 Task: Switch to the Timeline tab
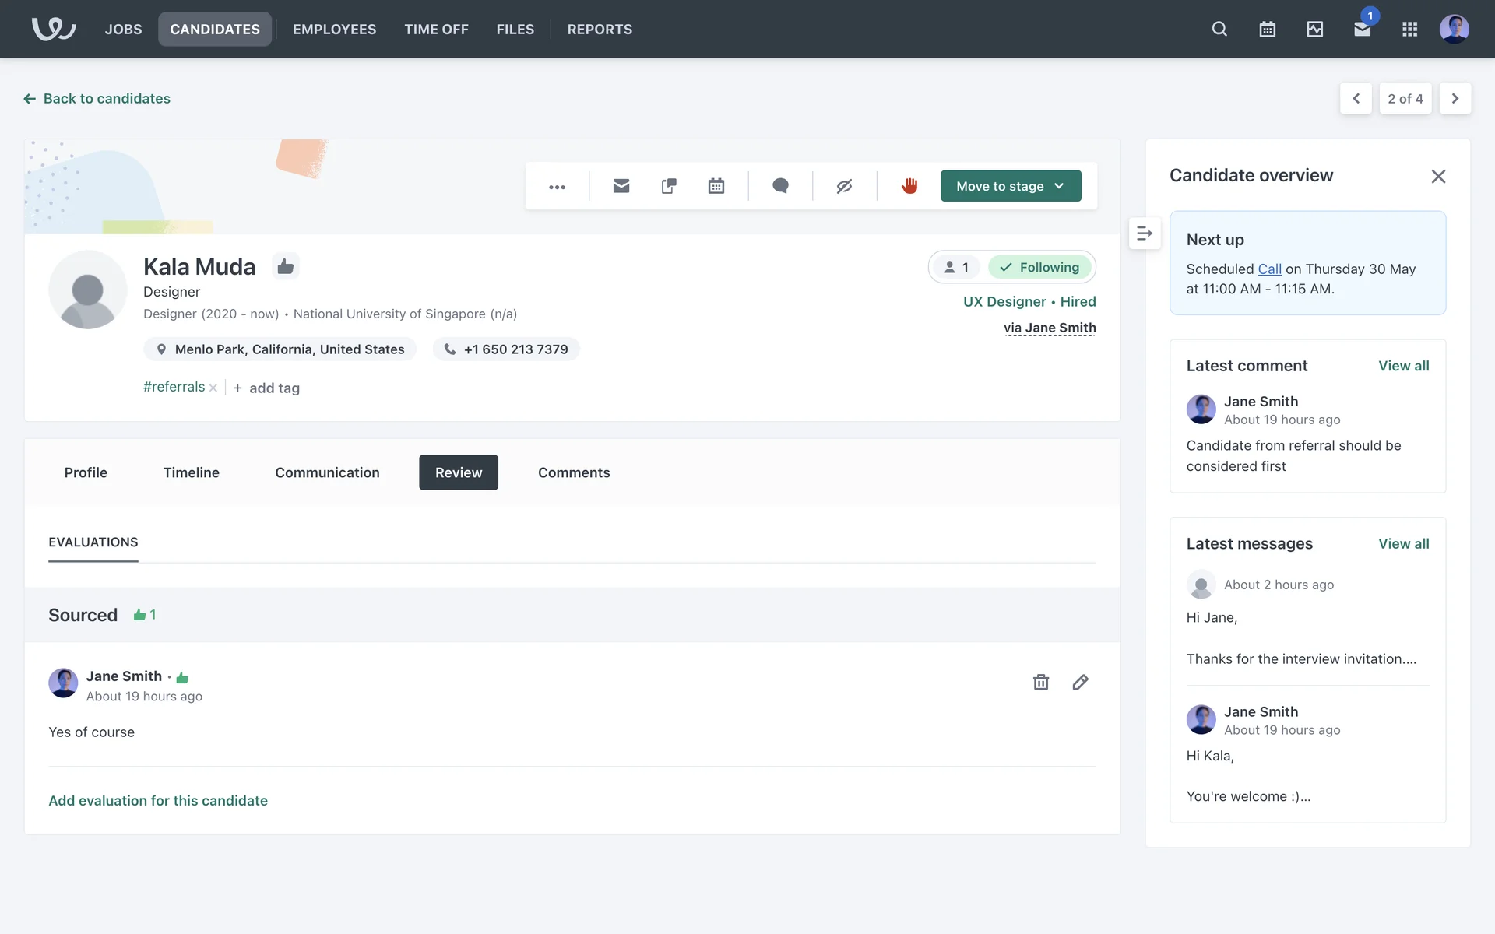tap(191, 472)
